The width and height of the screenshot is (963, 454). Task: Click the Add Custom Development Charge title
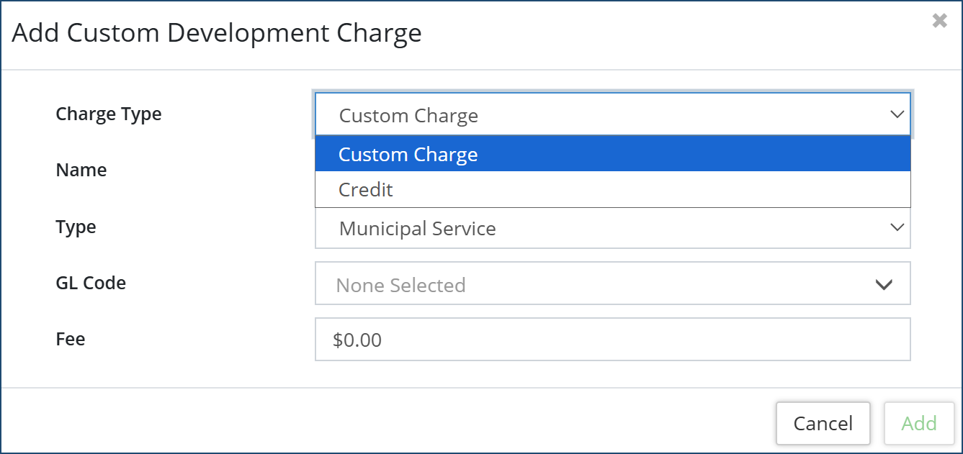click(217, 33)
